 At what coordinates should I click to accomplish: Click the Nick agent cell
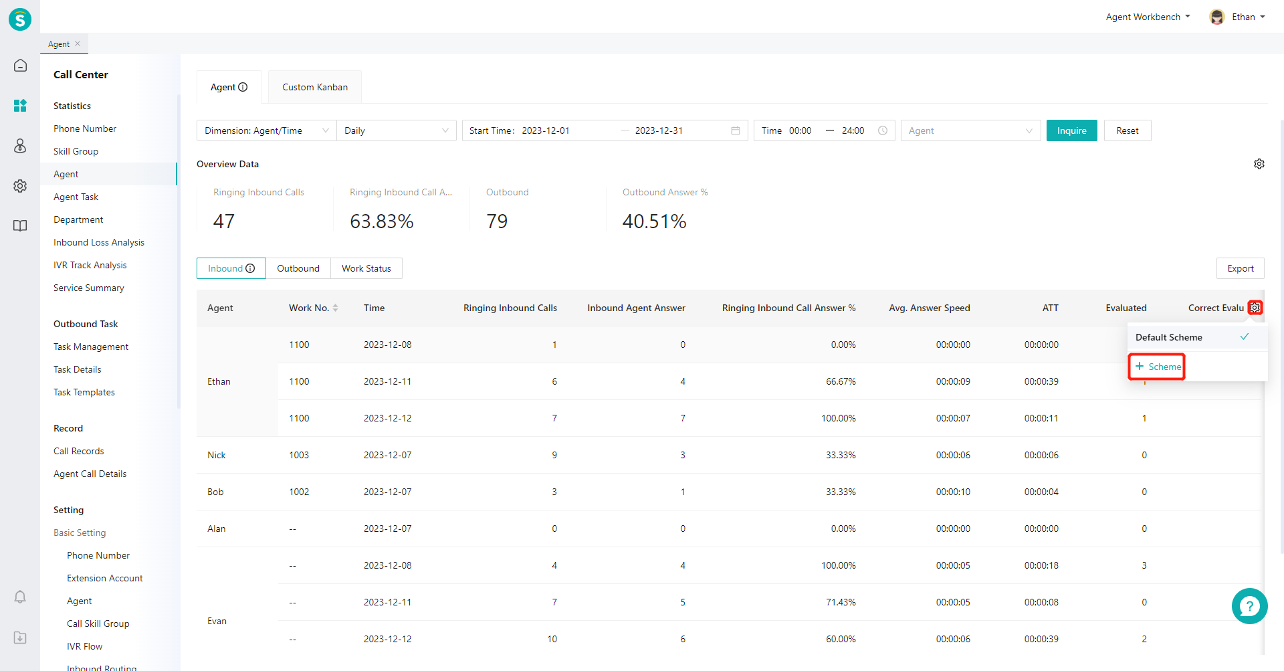pyautogui.click(x=217, y=455)
